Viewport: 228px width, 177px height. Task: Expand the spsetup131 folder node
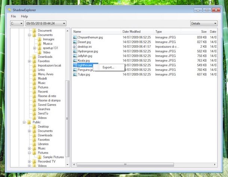coord(35,48)
